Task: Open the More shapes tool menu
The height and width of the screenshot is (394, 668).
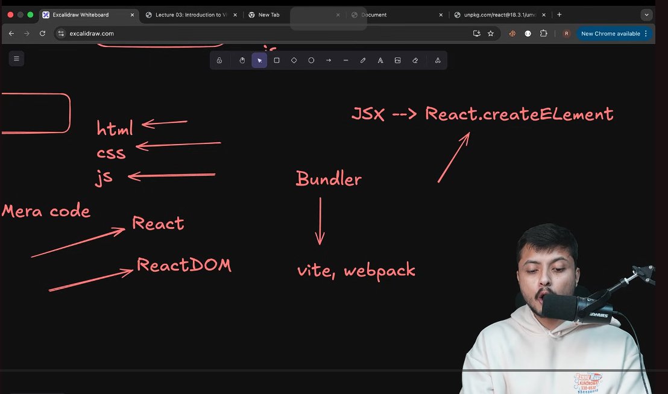Action: click(x=438, y=60)
